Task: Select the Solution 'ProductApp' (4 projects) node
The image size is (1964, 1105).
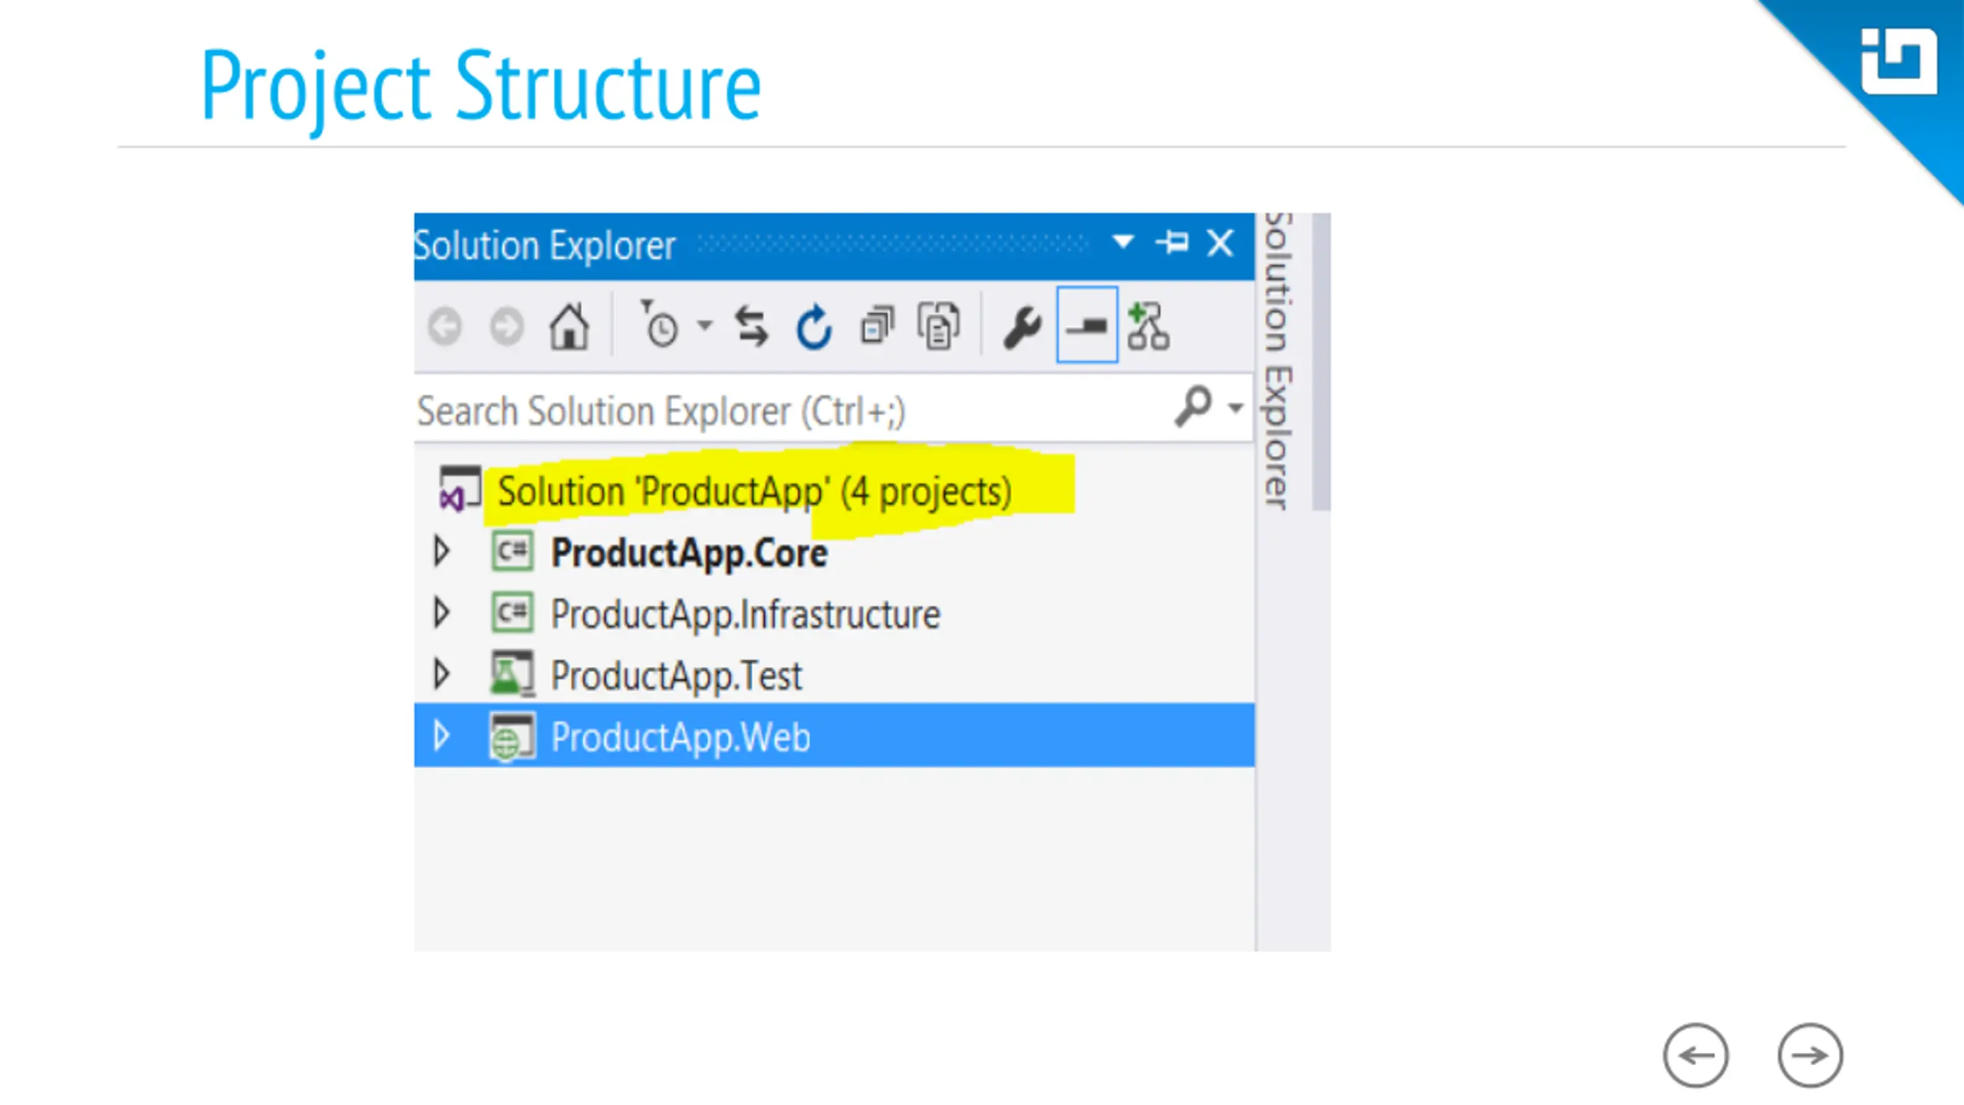Action: click(x=755, y=492)
